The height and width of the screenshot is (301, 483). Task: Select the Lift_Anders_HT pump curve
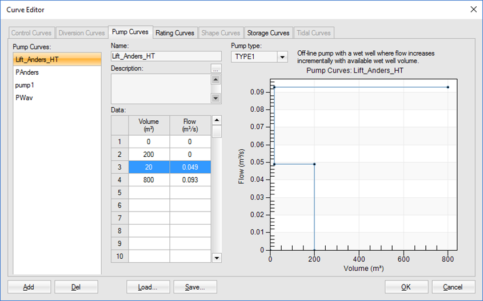click(57, 59)
